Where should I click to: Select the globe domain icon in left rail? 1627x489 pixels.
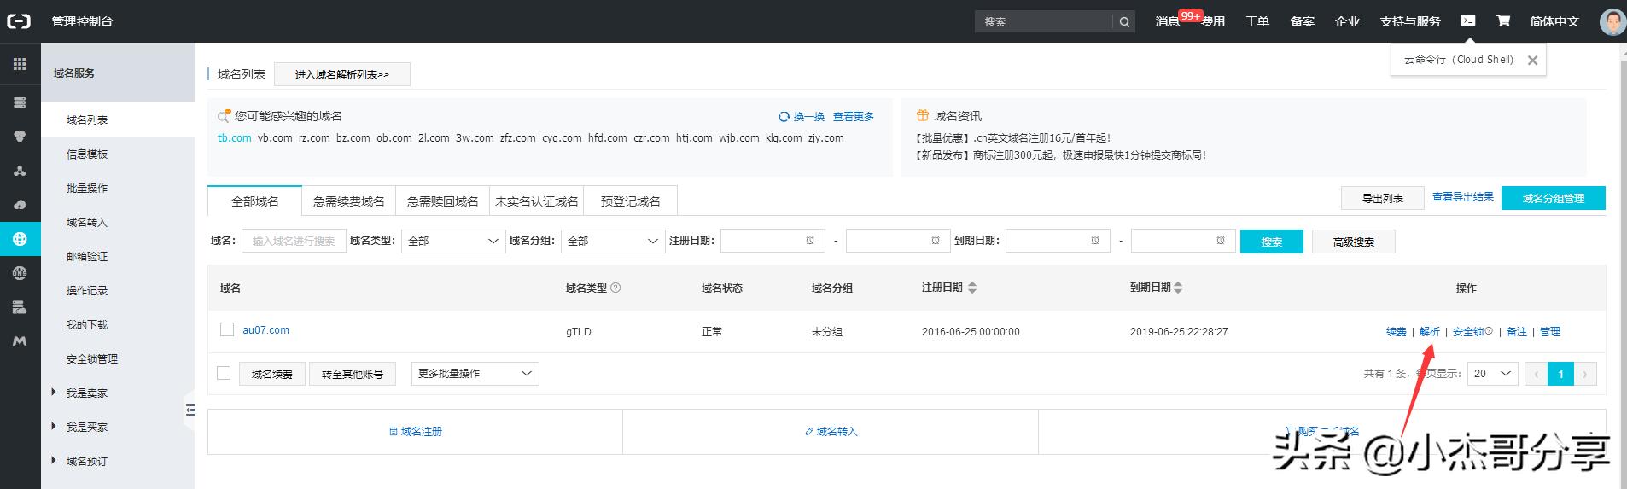[x=20, y=239]
